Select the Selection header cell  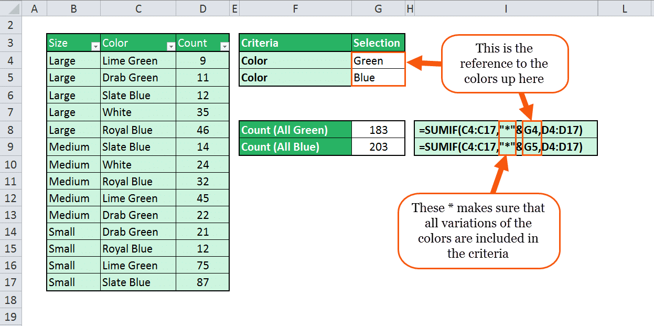pos(378,43)
